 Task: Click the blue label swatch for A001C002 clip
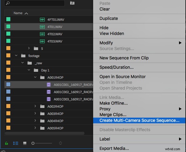8,92
